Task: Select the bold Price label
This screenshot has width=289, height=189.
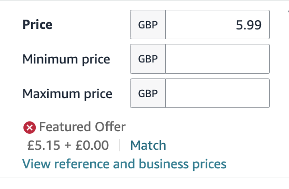Action: point(37,25)
